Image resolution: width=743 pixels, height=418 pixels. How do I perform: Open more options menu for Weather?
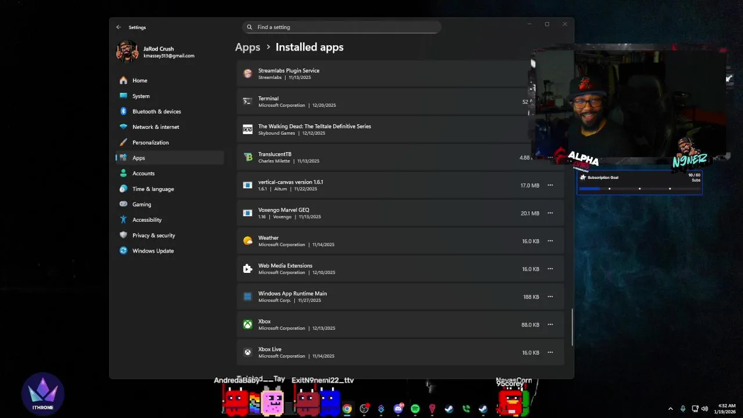[x=550, y=241]
